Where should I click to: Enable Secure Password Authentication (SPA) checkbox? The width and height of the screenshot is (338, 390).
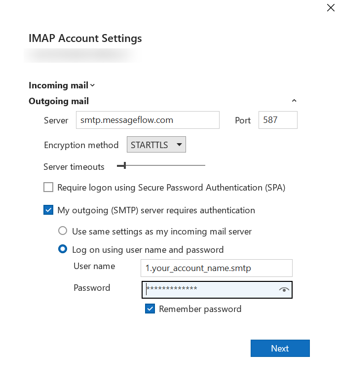(x=48, y=188)
